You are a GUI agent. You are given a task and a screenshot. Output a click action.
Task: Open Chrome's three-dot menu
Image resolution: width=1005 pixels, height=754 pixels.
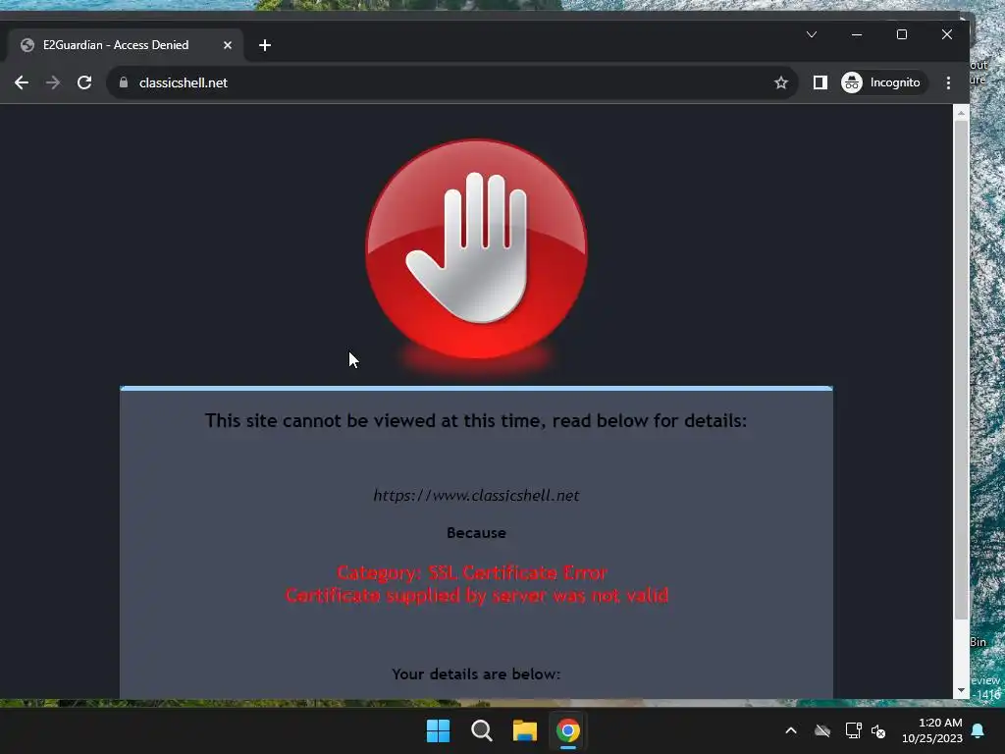click(x=949, y=82)
